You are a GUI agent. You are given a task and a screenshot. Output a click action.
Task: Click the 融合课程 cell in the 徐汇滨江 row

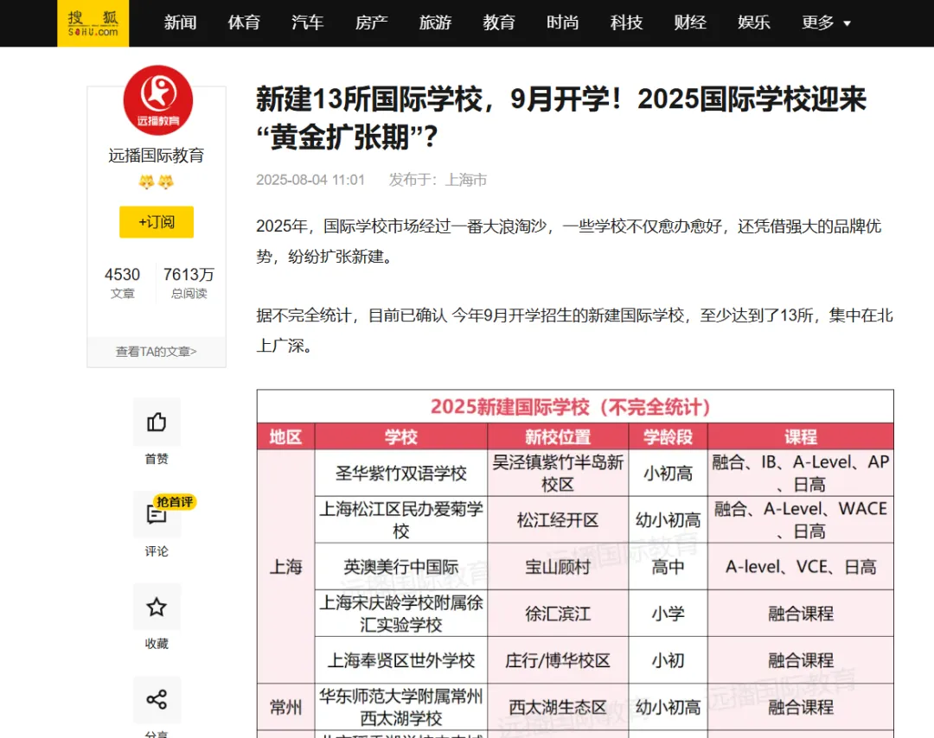(801, 614)
